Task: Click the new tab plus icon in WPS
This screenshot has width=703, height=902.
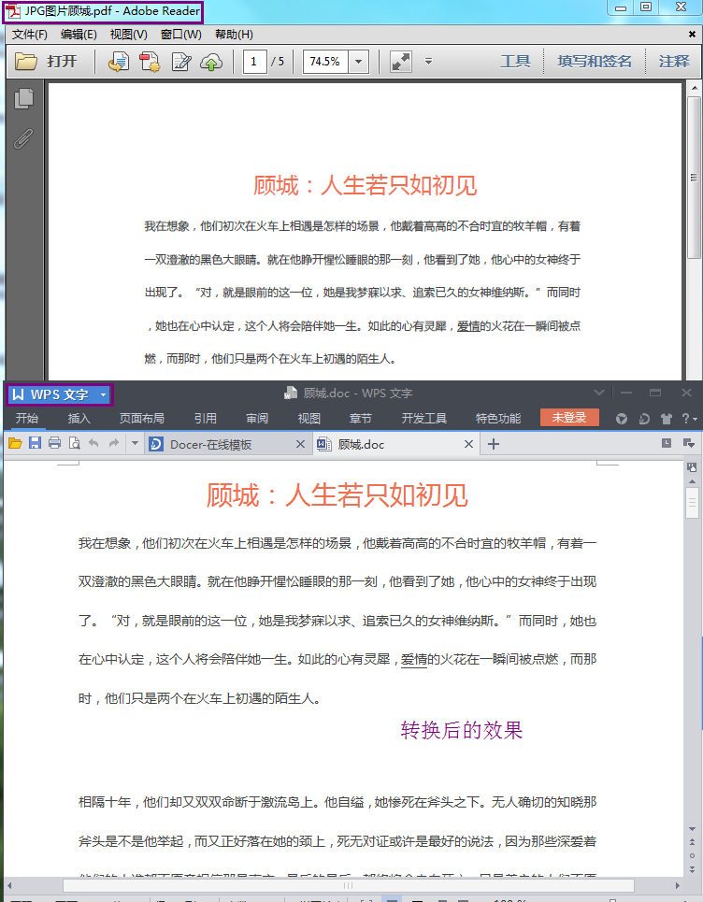Action: click(x=493, y=444)
